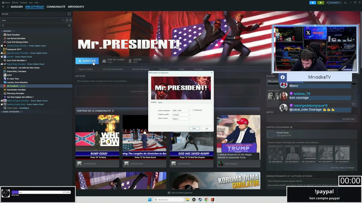Go back with the Steam back arrow
362x203 pixels.
(x=3, y=7)
